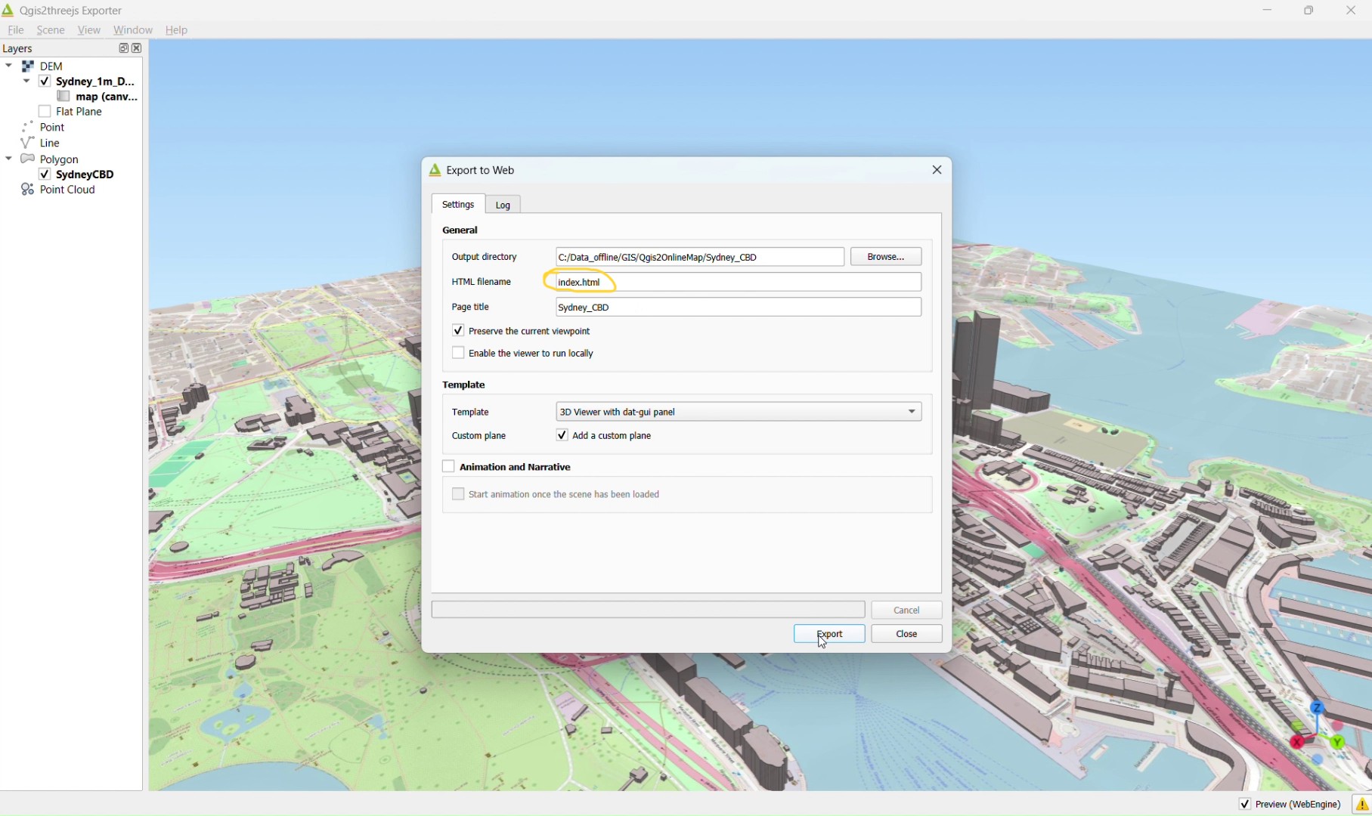
Task: Uncheck Add a custom plane
Action: pyautogui.click(x=562, y=435)
